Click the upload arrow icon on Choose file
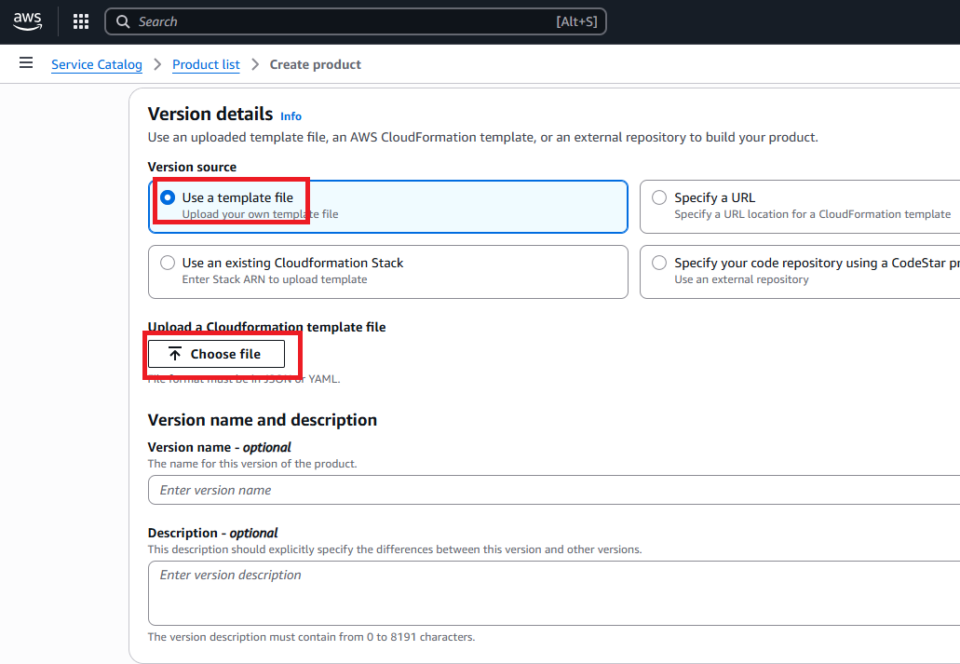This screenshot has width=960, height=664. 175,354
